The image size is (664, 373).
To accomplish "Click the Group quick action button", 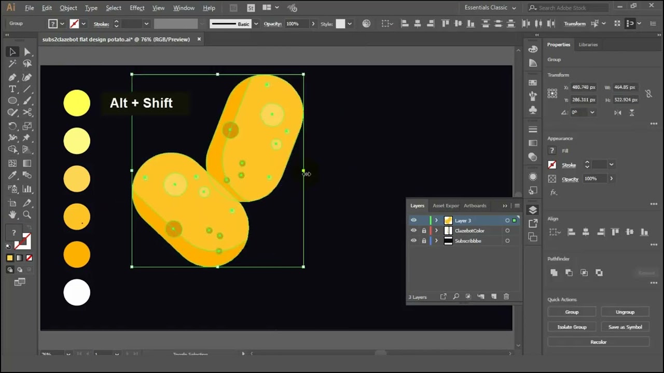I will pyautogui.click(x=572, y=312).
